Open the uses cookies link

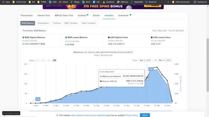[88, 115]
